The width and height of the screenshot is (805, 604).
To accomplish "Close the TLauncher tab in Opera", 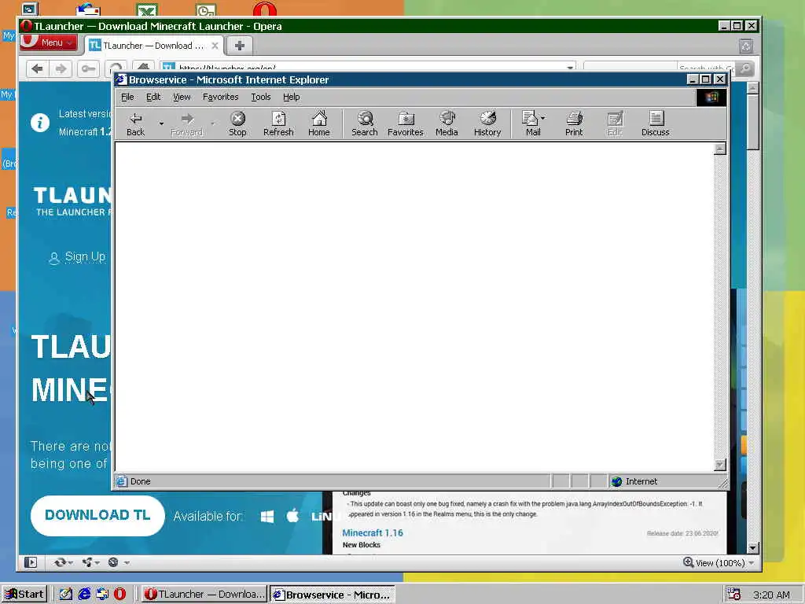I will pos(215,45).
